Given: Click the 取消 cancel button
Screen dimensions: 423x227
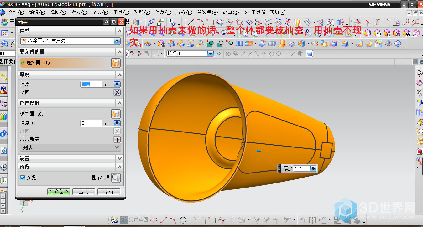Looking at the screenshot, I should pyautogui.click(x=109, y=192).
